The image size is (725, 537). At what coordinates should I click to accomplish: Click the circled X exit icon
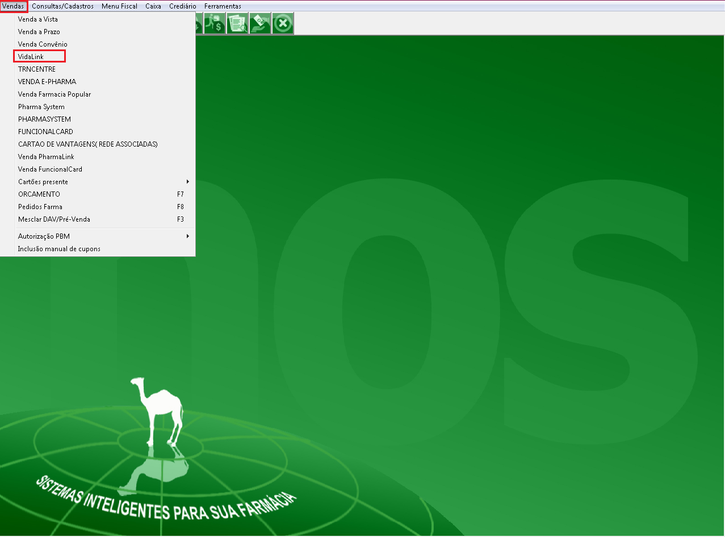coord(283,24)
